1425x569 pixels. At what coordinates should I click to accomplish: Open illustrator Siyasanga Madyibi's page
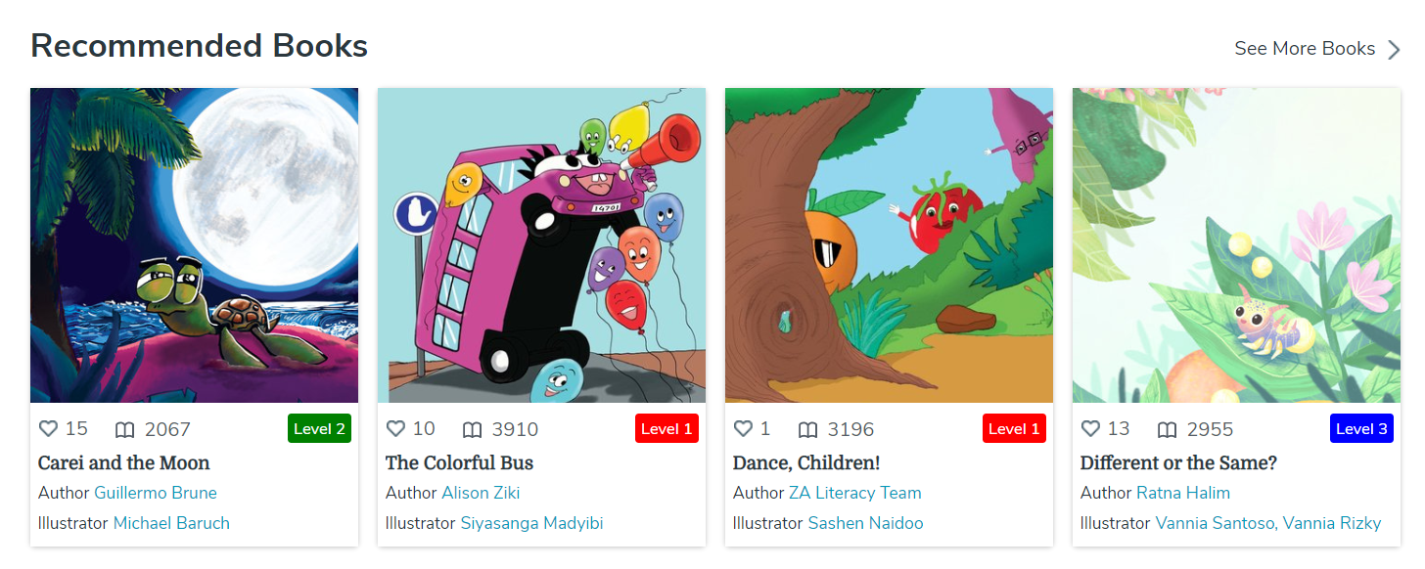(x=531, y=523)
